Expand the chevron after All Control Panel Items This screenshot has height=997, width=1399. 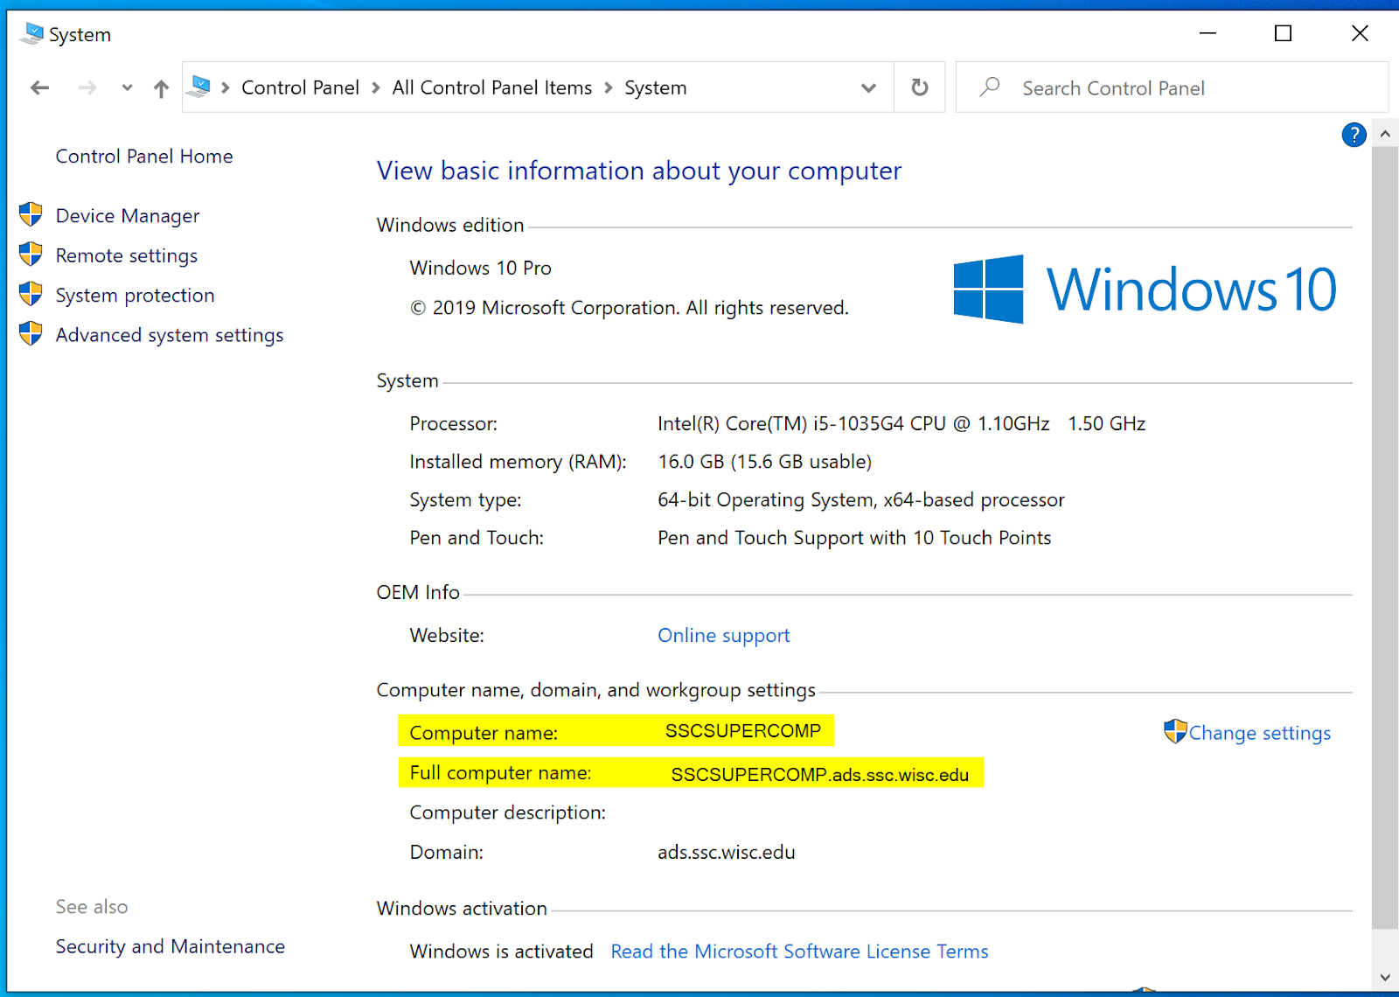click(609, 87)
